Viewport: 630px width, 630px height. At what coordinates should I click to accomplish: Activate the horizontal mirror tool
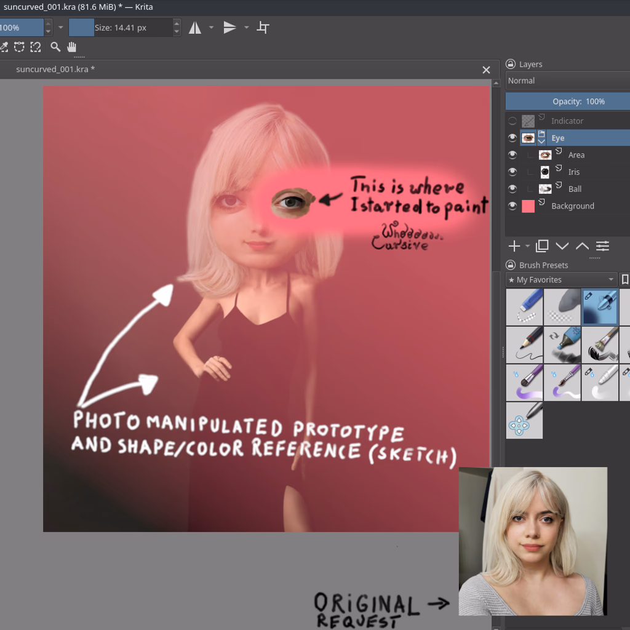[x=195, y=28]
